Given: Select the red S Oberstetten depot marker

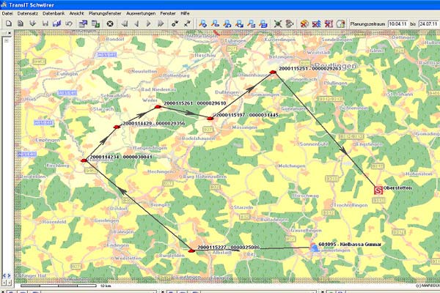Looking at the screenshot, I should pyautogui.click(x=379, y=190).
